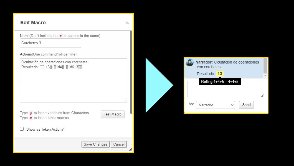Cancel the macro edit
The height and width of the screenshot is (166, 294).
(119, 144)
